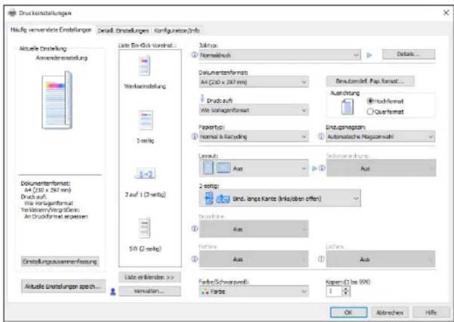The width and height of the screenshot is (454, 322).
Task: Click the info icon beside Heften dropdown
Action: (x=195, y=259)
